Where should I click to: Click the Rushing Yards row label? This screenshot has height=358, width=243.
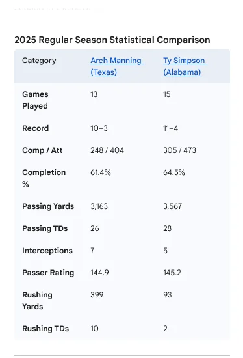pos(38,301)
